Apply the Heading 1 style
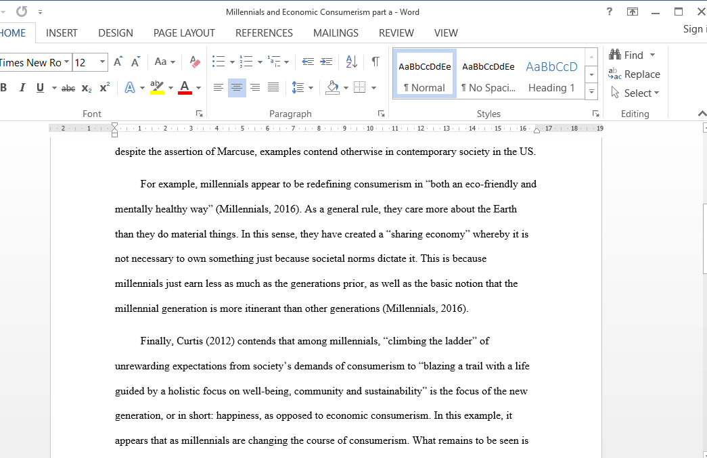707x458 pixels. [x=552, y=74]
